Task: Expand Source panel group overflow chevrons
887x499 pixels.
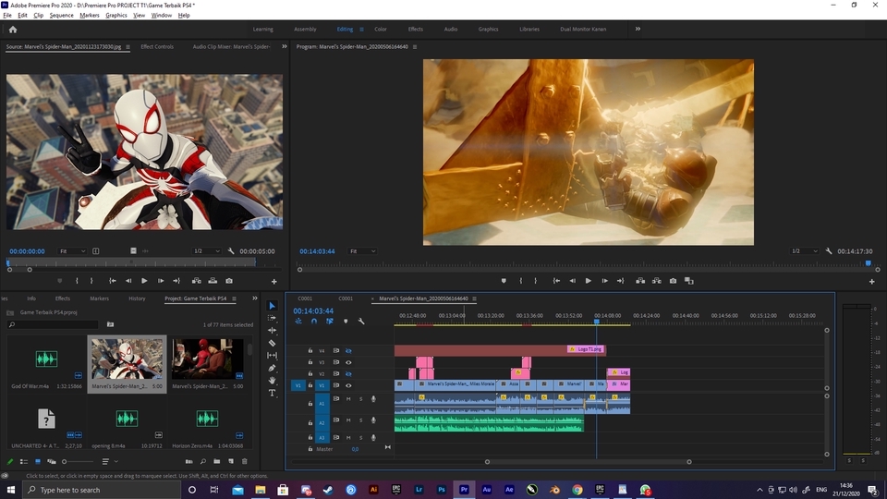Action: click(x=284, y=46)
